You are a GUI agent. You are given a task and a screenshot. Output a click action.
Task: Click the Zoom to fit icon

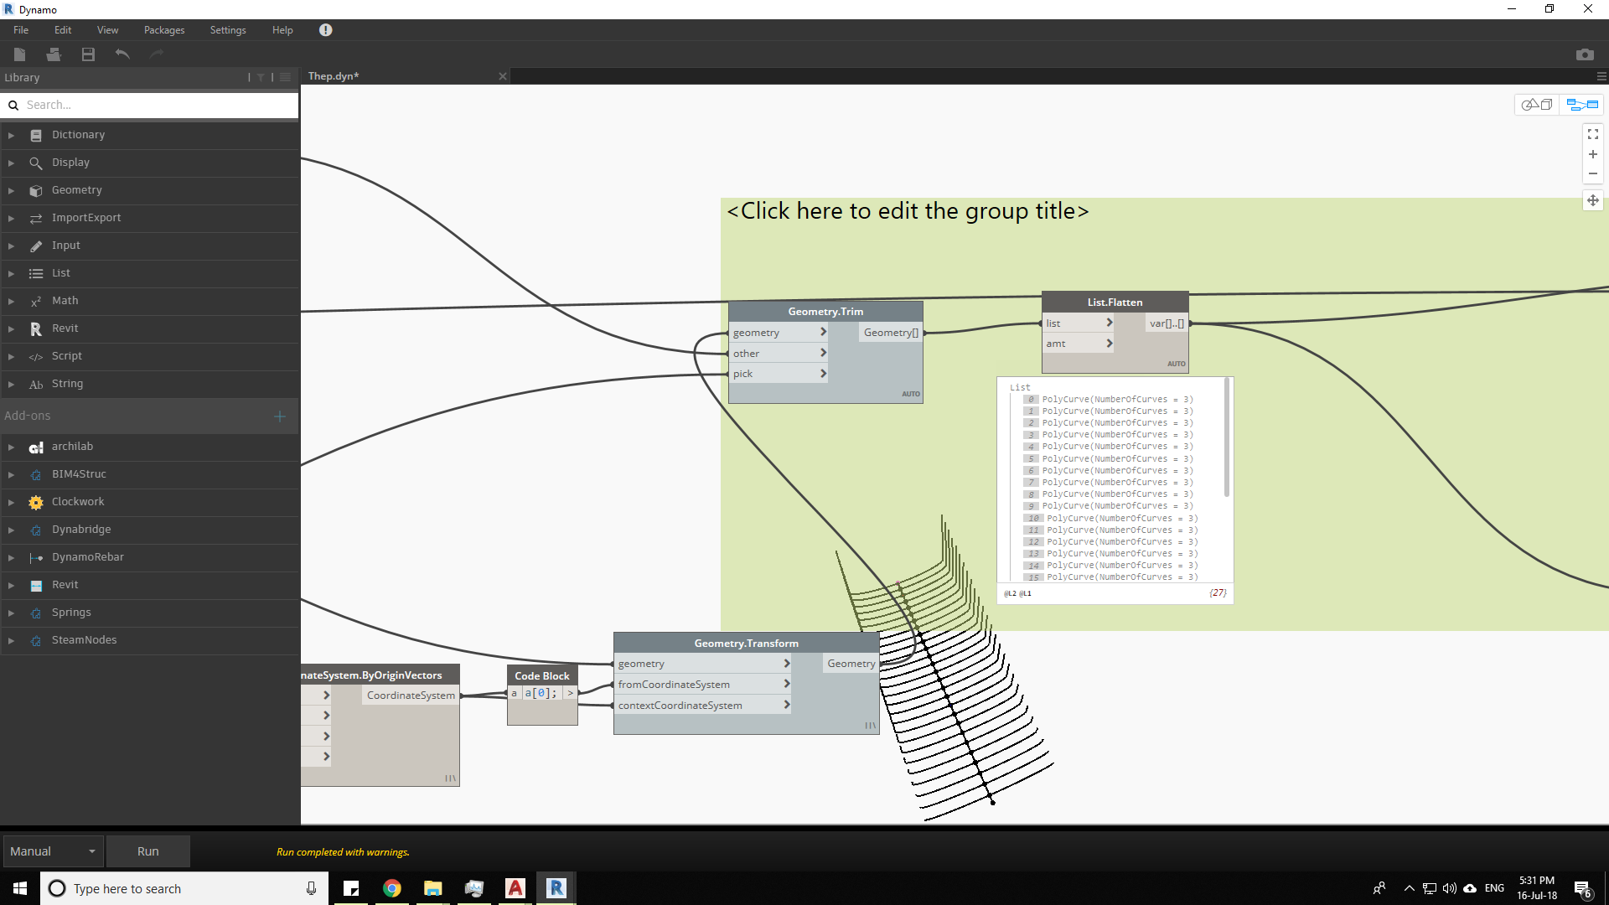1592,134
